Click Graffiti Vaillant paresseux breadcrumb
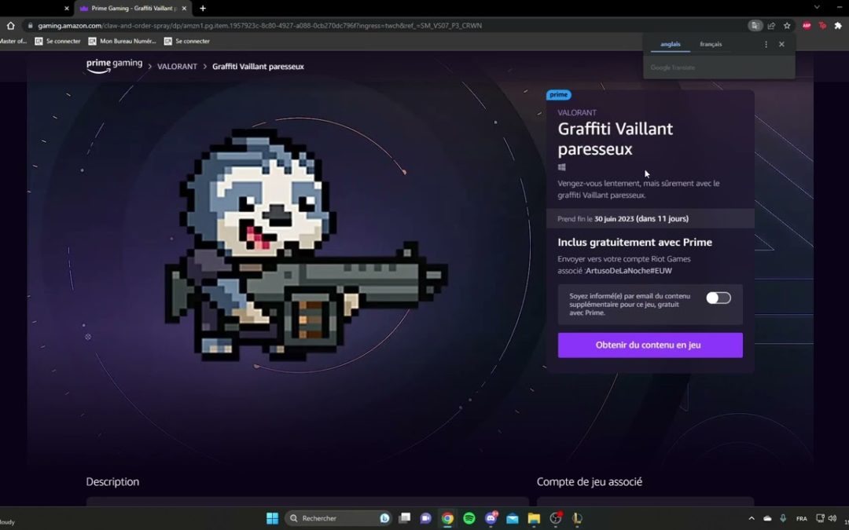Viewport: 849px width, 530px height. (x=258, y=67)
